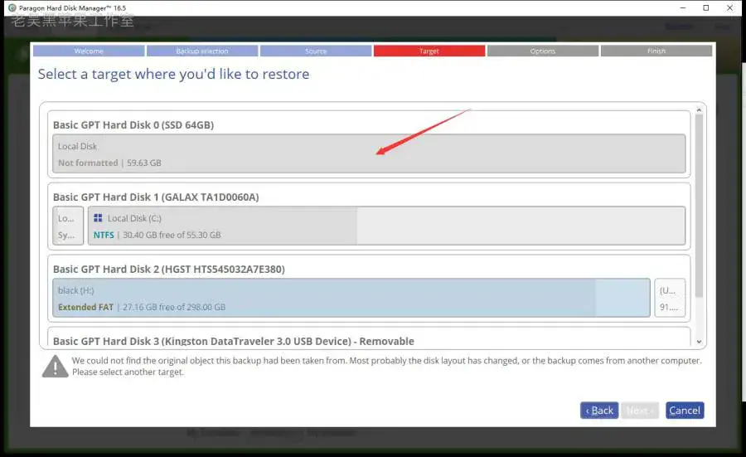Click the Basic GPT Hard Disk 2 HGST heading
Image resolution: width=746 pixels, height=457 pixels.
coord(169,269)
